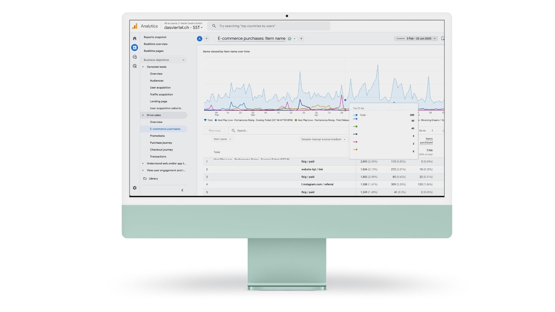Toggle the Total series in chart legend
Viewport: 555px width, 312px height.
point(208,120)
